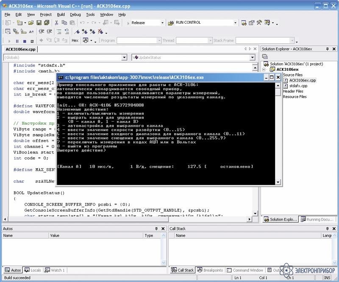The height and width of the screenshot is (282, 339).
Task: Switch to the Command Window tab
Action: pos(245,270)
